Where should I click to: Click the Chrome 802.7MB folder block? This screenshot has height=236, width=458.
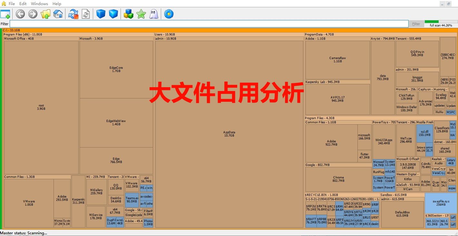coord(338,179)
